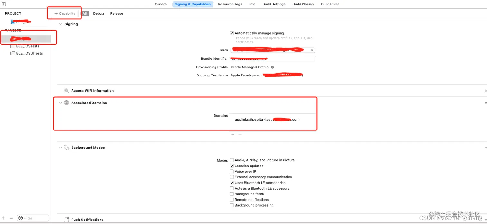The height and width of the screenshot is (224, 487).
Task: Click the BLE_iOSUITests folder icon
Action: click(x=13, y=53)
